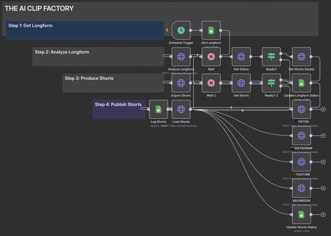The image size is (331, 236).
Task: Open the Update Longform Status sheet node
Action: 301,83
